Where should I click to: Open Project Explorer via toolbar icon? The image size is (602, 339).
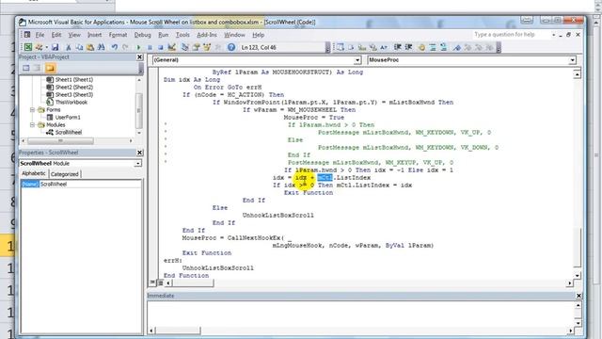pos(185,47)
